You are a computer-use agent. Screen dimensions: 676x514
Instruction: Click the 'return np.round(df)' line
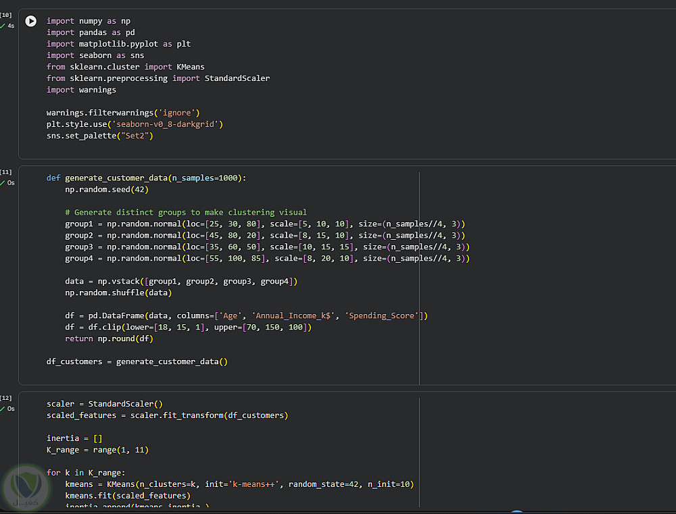pos(109,338)
